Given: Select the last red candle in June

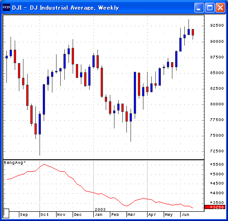Looking at the screenshot, I should pyautogui.click(x=193, y=32).
